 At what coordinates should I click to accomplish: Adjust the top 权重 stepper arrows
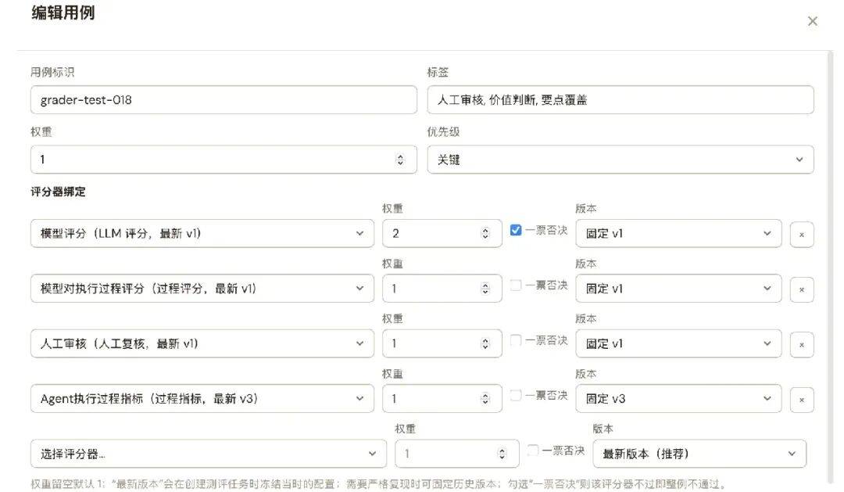pos(400,160)
